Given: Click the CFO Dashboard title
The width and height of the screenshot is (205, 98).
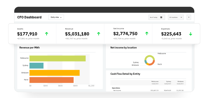Looking at the screenshot, I should pyautogui.click(x=29, y=17).
